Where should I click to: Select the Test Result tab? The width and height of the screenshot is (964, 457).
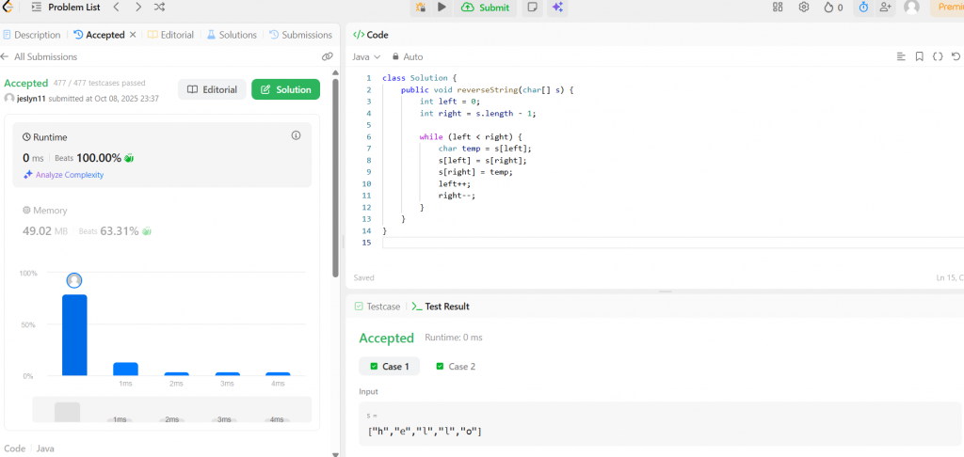point(441,306)
